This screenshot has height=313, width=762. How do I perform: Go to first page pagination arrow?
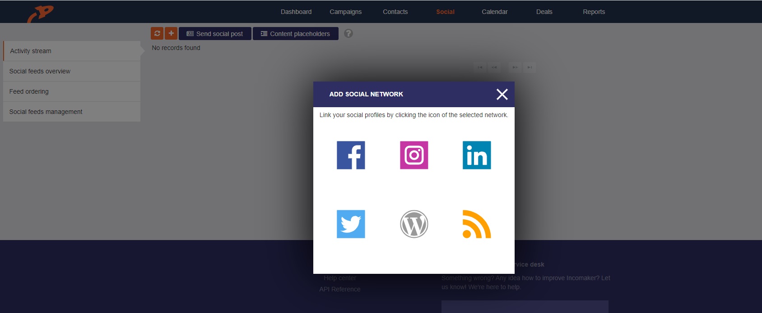pos(480,68)
